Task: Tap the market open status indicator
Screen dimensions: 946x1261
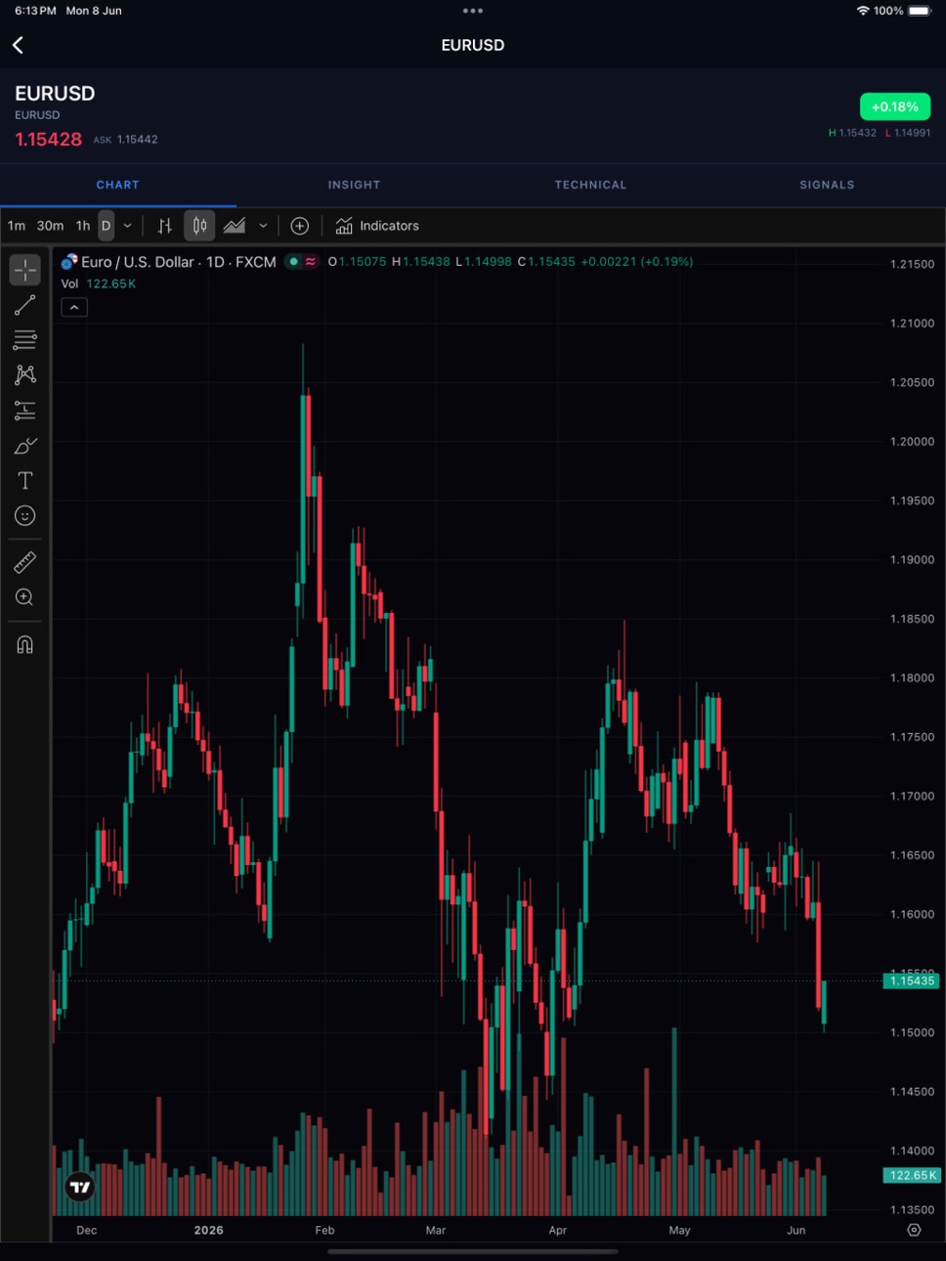Action: point(293,262)
